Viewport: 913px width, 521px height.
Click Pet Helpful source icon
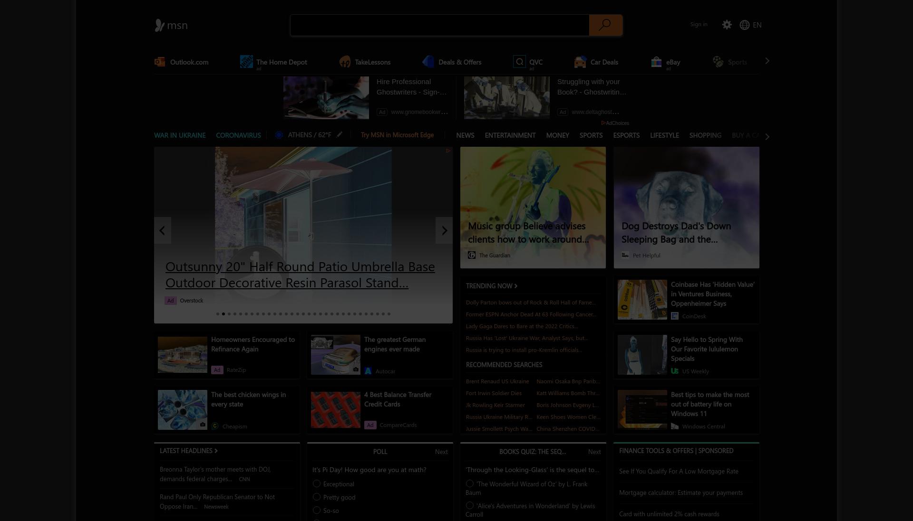[625, 255]
